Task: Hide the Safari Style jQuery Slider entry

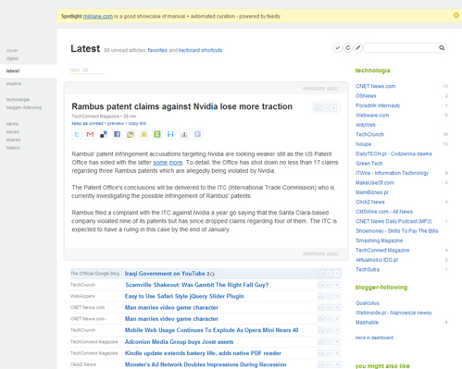Action: [x=337, y=296]
